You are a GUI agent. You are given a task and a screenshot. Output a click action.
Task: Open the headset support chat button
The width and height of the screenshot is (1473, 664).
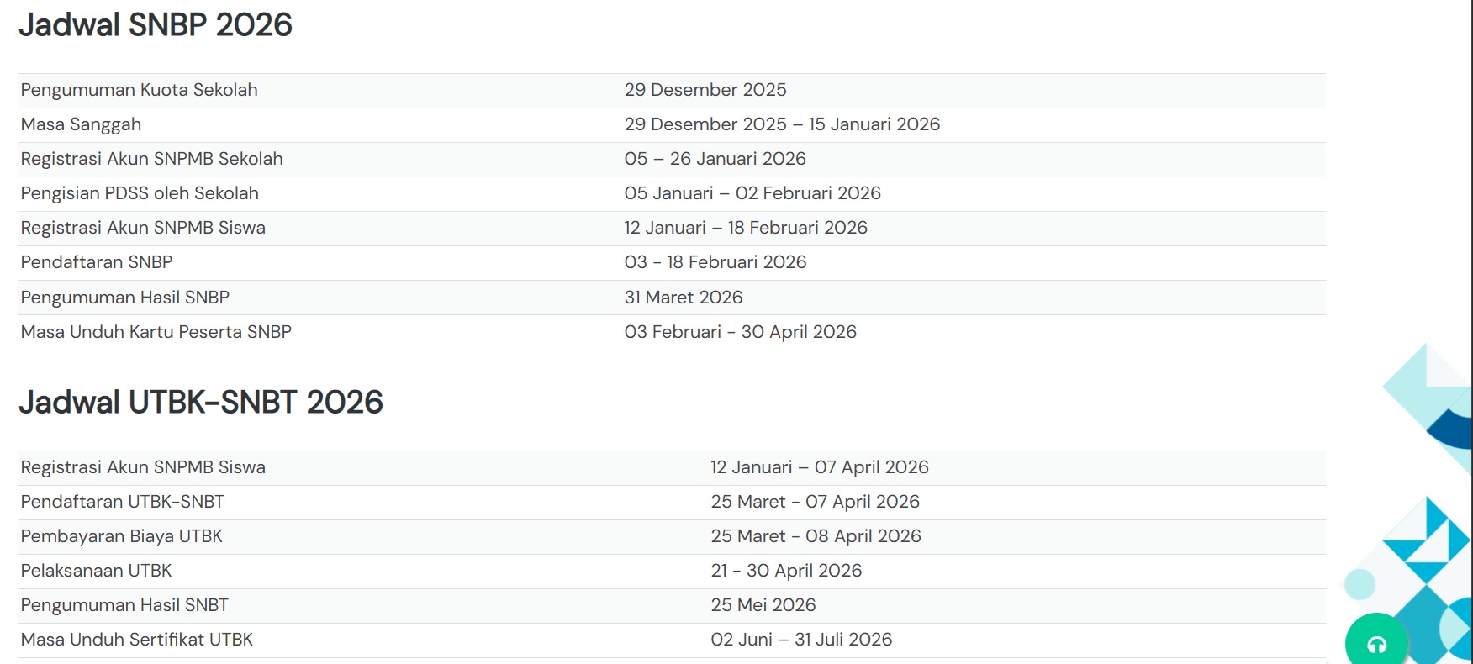coord(1376,644)
